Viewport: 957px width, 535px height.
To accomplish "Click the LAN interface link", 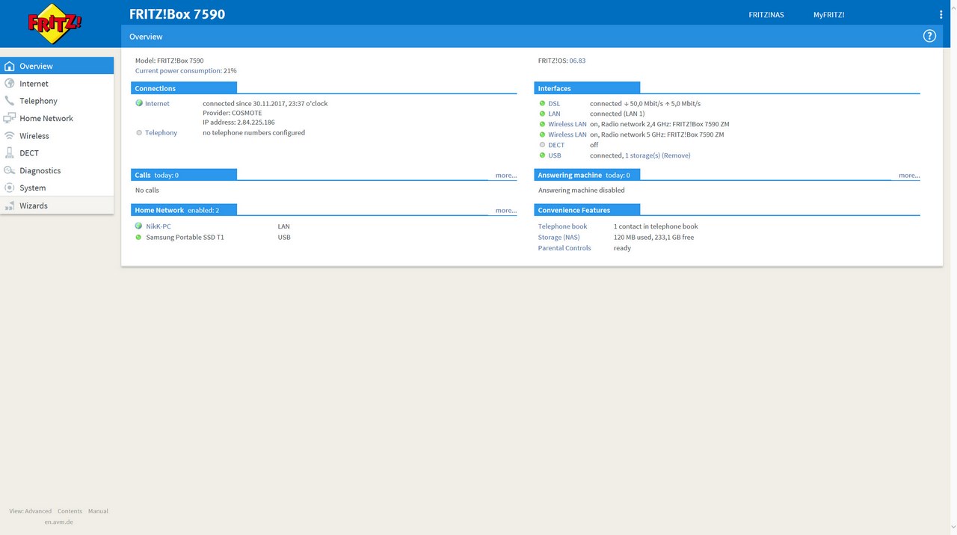I will [x=554, y=114].
